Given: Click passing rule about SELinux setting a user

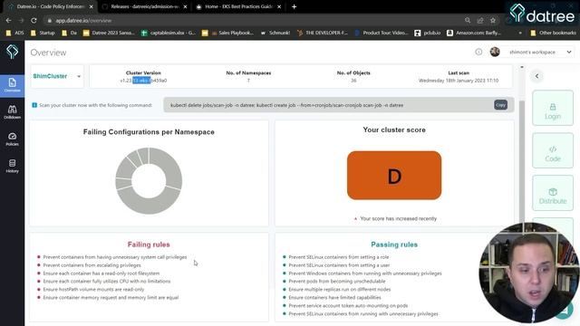Looking at the screenshot, I should click(339, 265).
